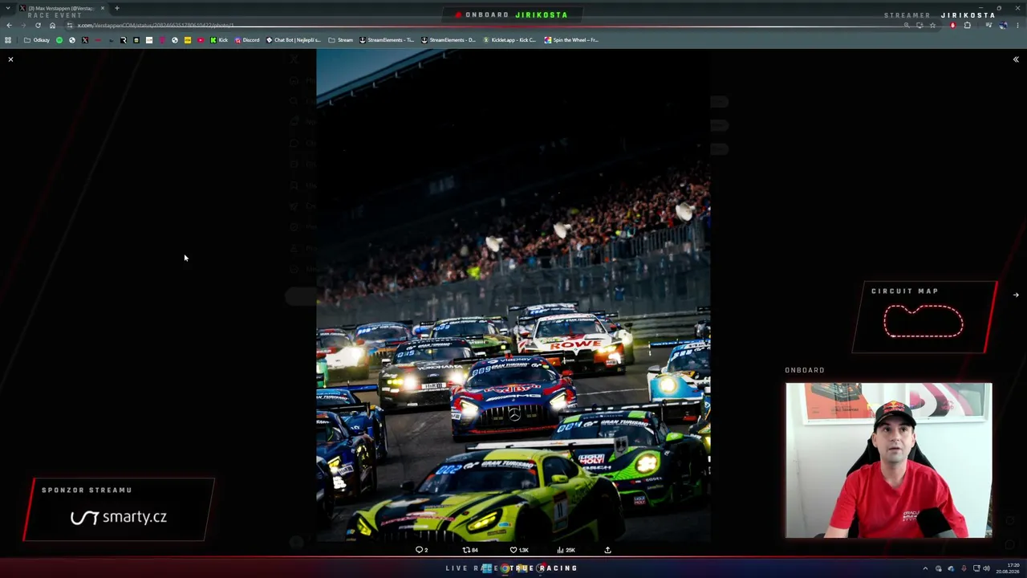This screenshot has height=578, width=1027.
Task: Go back in browser history
Action: point(9,25)
